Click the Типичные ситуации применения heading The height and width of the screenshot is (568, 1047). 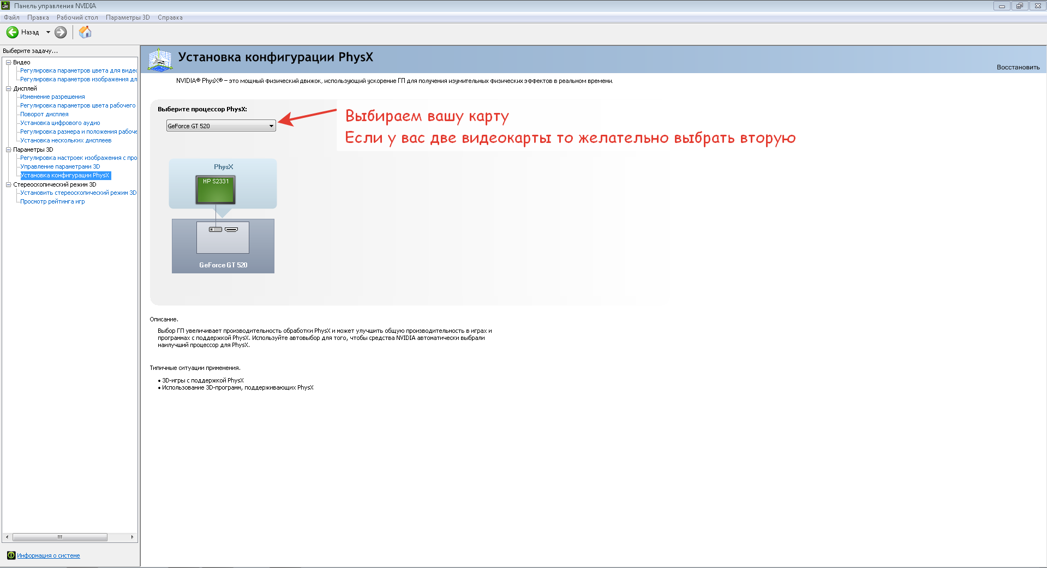(x=195, y=368)
